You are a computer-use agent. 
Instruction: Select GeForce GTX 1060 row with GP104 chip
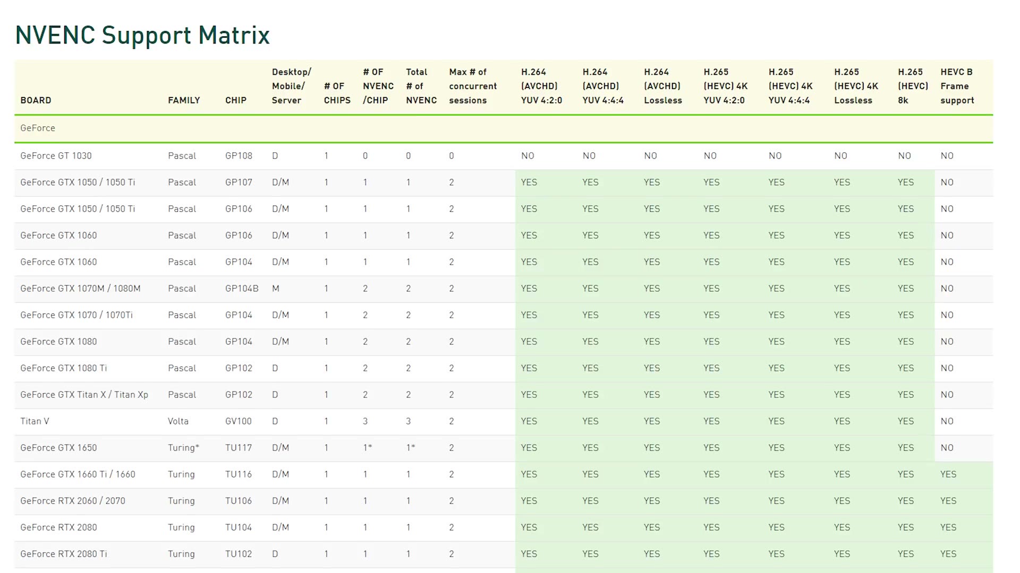pyautogui.click(x=58, y=262)
